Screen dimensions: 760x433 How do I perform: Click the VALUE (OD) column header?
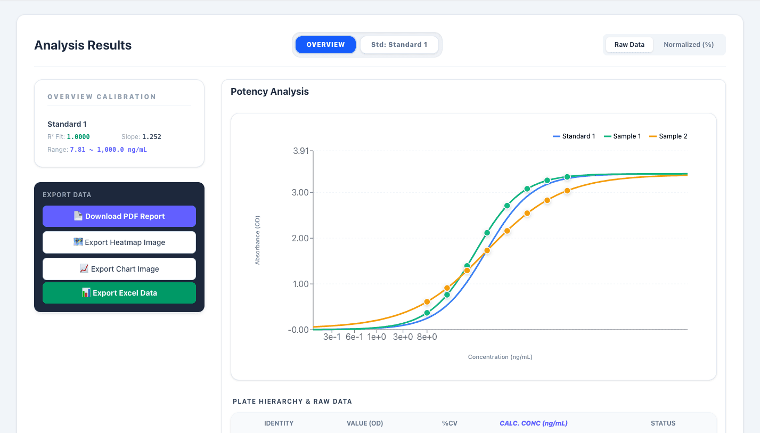[365, 423]
